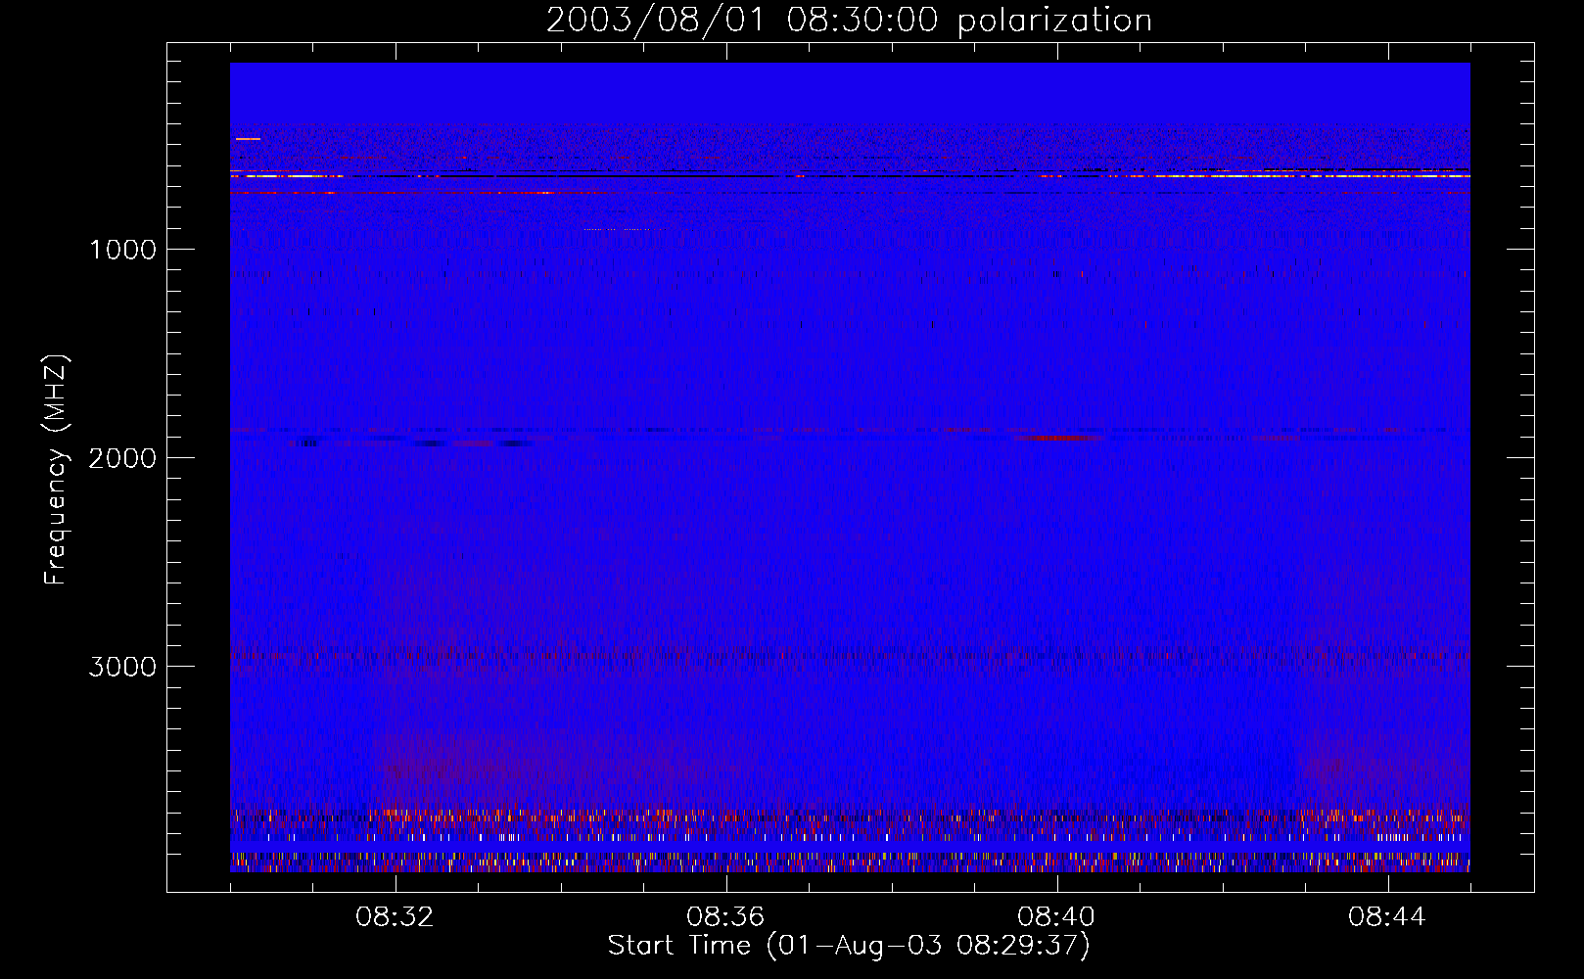Click the 'Start Time (01-Aug-03 08:29:37)' axis title

[x=849, y=946]
